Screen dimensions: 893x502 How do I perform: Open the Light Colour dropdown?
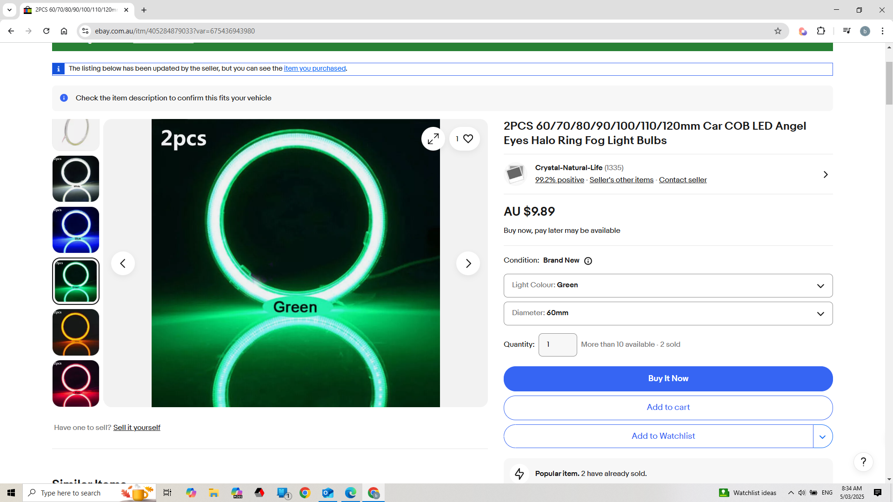pos(668,285)
